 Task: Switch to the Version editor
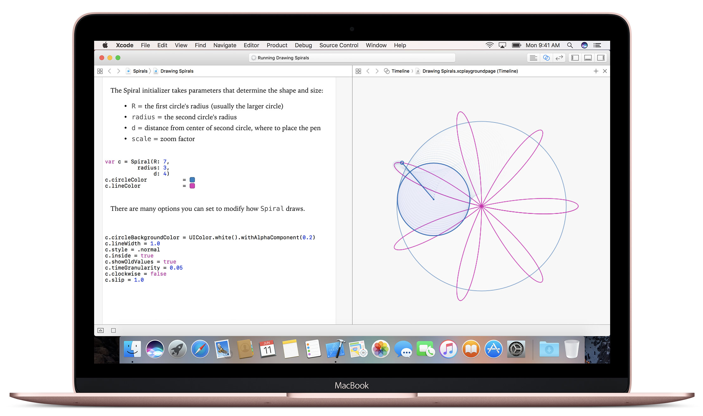[x=559, y=58]
